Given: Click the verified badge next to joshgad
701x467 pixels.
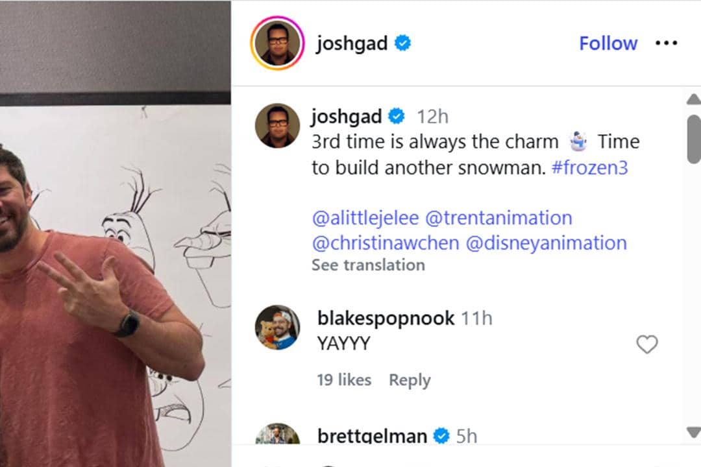Looking at the screenshot, I should pyautogui.click(x=402, y=43).
